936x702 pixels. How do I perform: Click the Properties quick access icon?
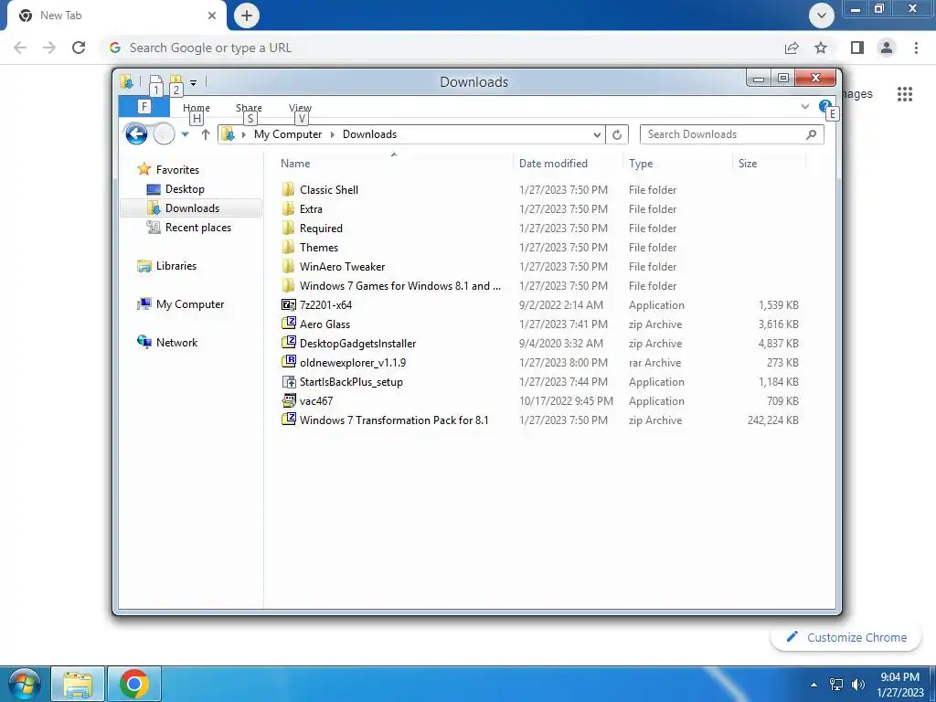point(155,82)
